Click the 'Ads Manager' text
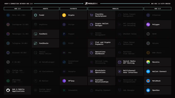Viewport: 175px width, 98px height. point(129,90)
